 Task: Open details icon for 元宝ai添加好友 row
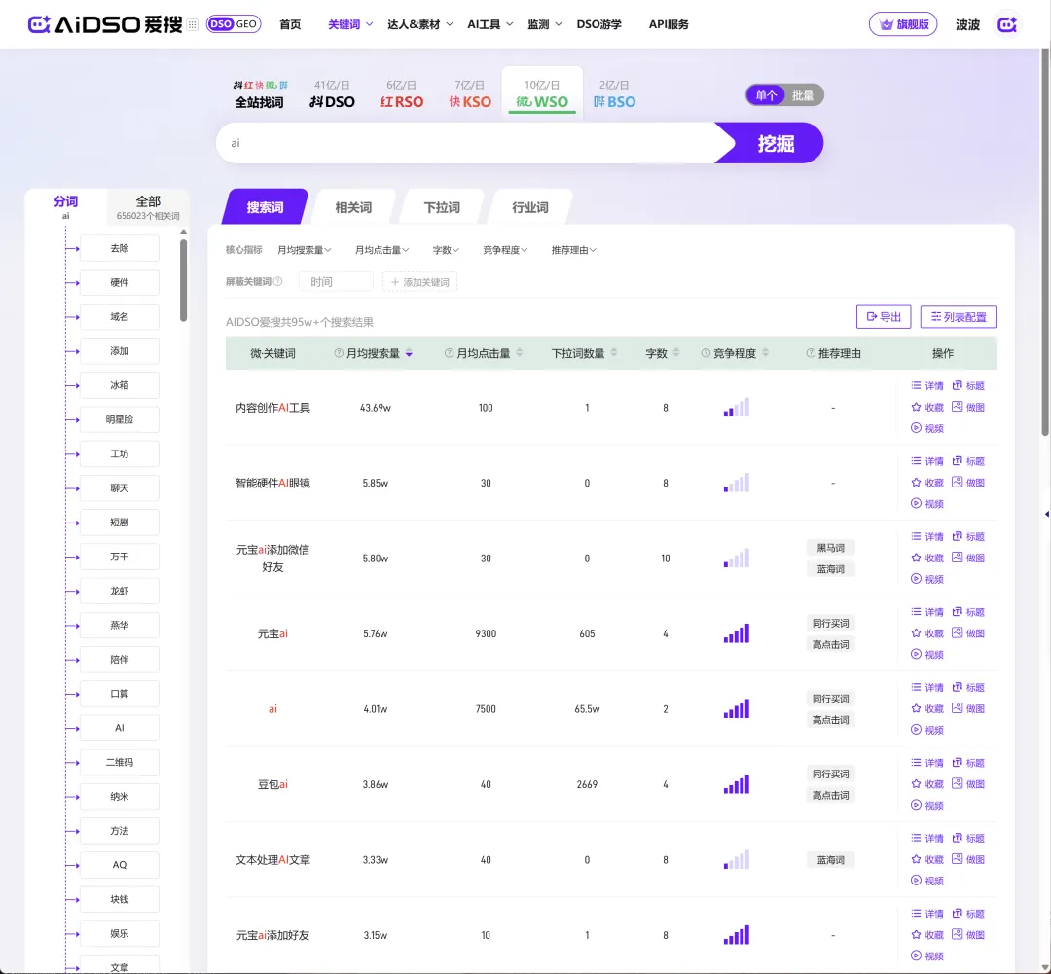pos(916,914)
